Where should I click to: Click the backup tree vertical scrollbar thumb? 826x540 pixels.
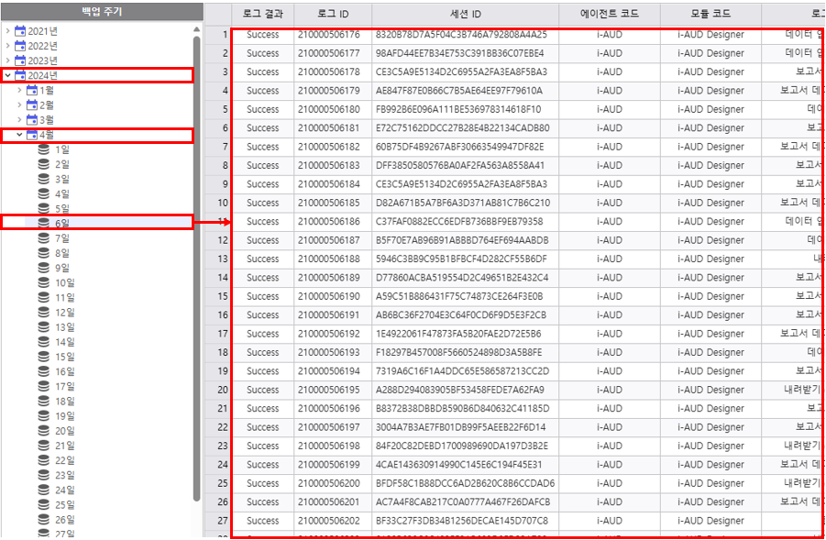click(x=197, y=269)
